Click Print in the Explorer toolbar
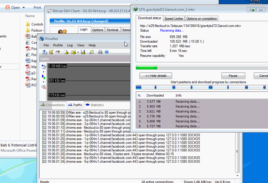The height and width of the screenshot is (183, 268). pyautogui.click(x=37, y=8)
